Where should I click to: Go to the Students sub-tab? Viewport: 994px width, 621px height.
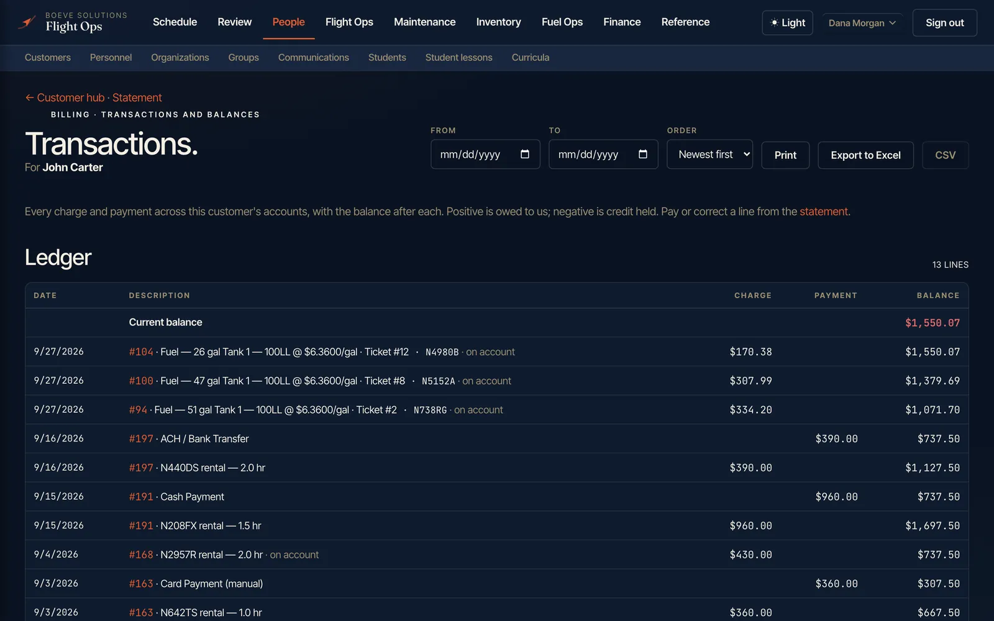[x=387, y=57]
